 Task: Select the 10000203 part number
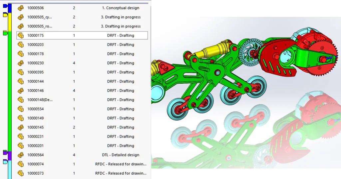(x=35, y=45)
